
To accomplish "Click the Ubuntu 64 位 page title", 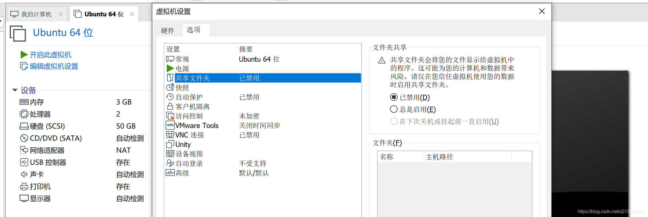I will click(63, 32).
